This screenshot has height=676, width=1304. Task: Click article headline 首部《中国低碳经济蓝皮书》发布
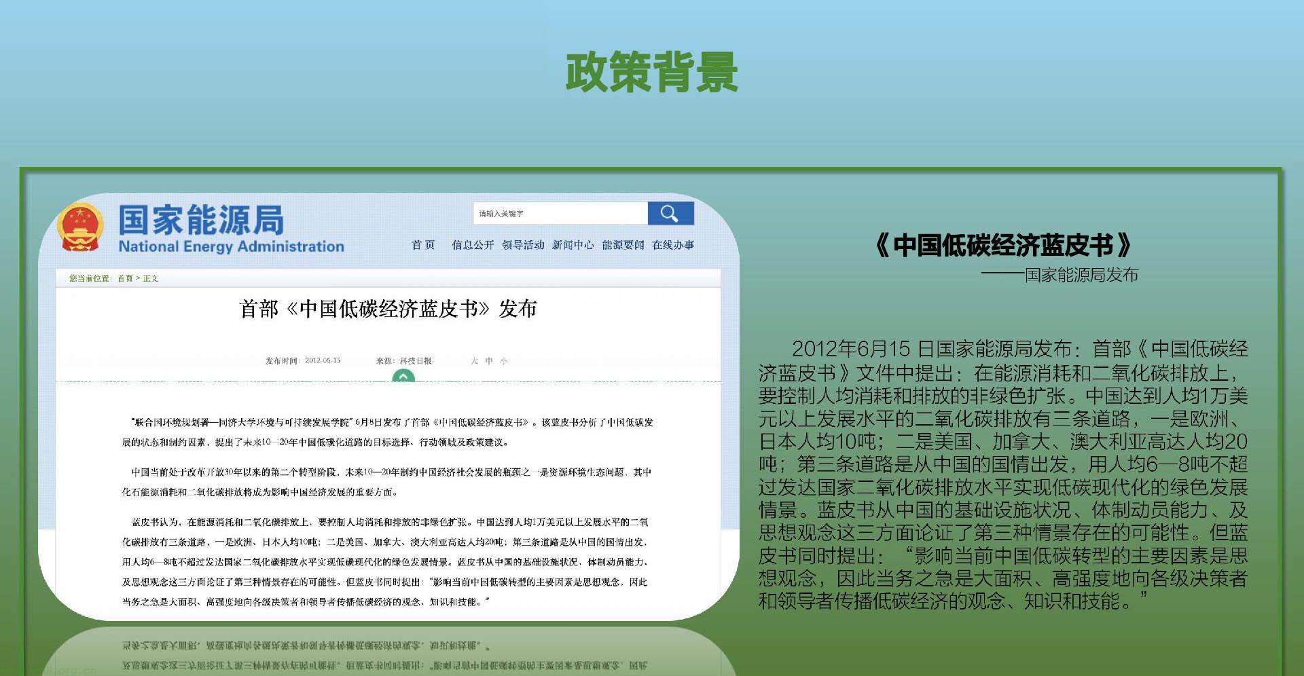[388, 309]
